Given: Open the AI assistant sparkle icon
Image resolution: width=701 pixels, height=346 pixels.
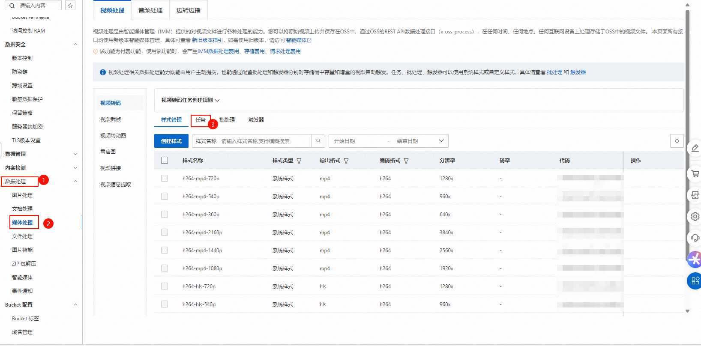Looking at the screenshot, I should (x=695, y=259).
